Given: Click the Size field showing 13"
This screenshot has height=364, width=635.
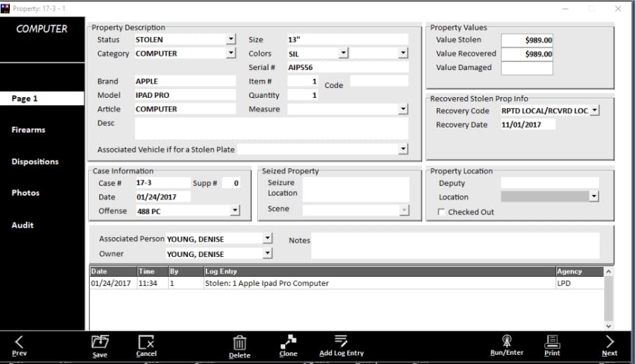Looking at the screenshot, I should click(x=347, y=39).
